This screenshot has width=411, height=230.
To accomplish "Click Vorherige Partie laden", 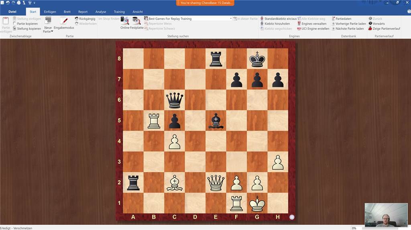I will point(349,24).
